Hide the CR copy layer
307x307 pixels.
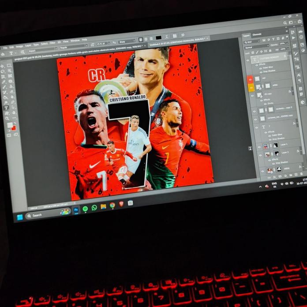[252, 96]
